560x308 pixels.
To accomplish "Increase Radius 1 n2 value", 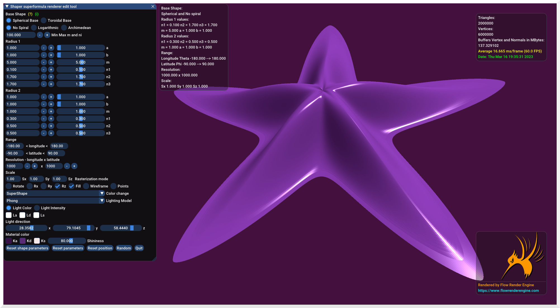I will click(x=51, y=77).
